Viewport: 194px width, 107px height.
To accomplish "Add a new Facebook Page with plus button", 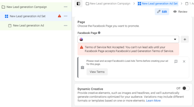I will coord(185,39).
